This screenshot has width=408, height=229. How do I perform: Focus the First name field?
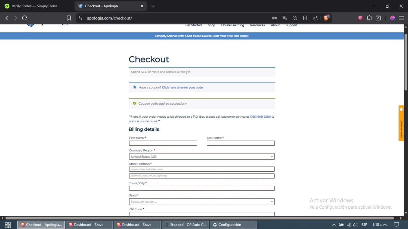tap(163, 143)
